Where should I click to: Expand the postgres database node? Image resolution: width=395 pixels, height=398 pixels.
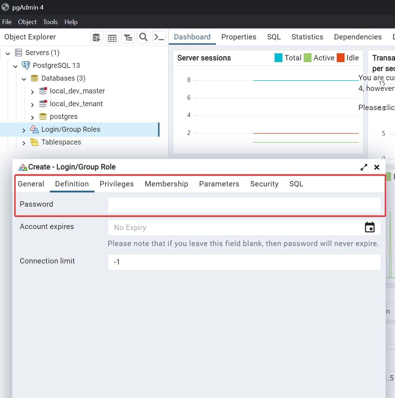(x=32, y=117)
